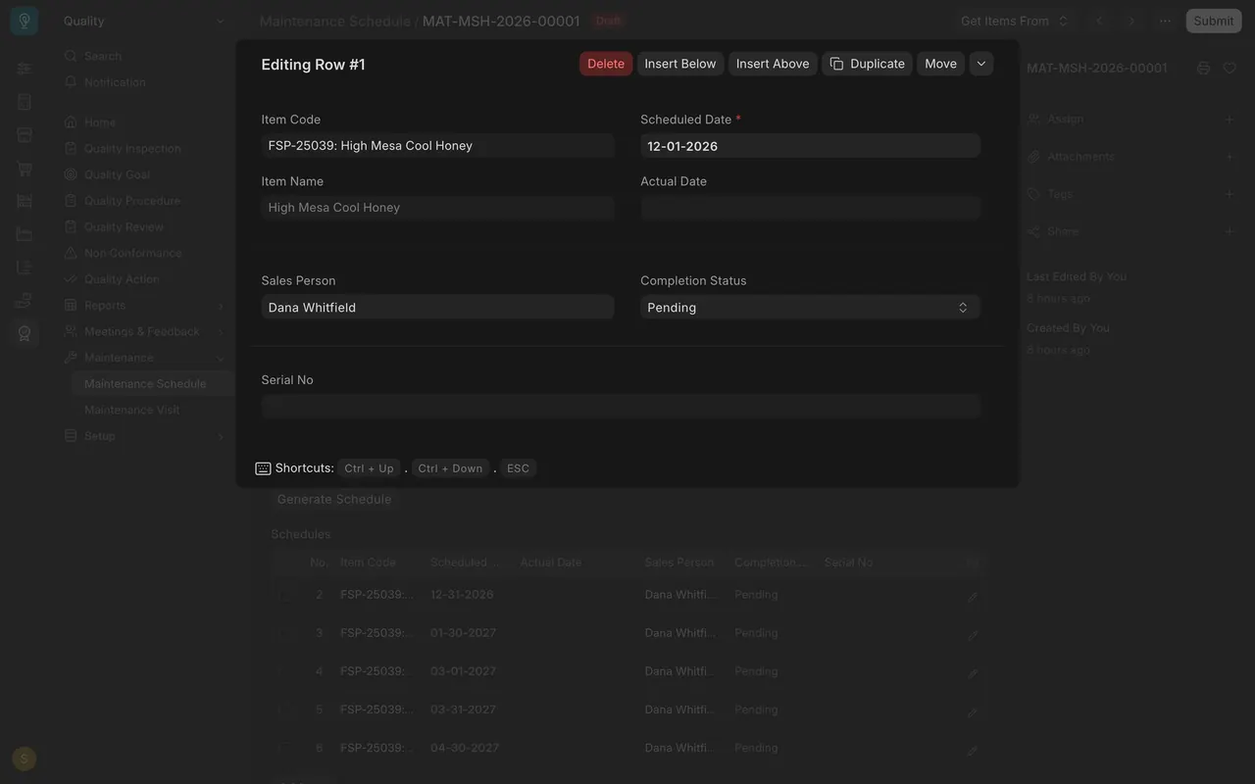The image size is (1255, 784).
Task: Go to Maintenance Visit in sidebar
Action: pos(131,410)
